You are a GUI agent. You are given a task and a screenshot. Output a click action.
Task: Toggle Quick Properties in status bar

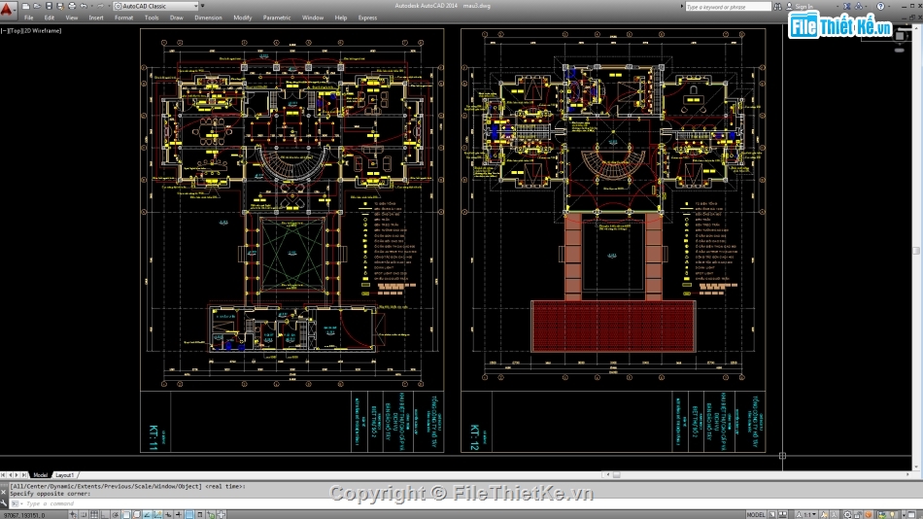pyautogui.click(x=199, y=515)
